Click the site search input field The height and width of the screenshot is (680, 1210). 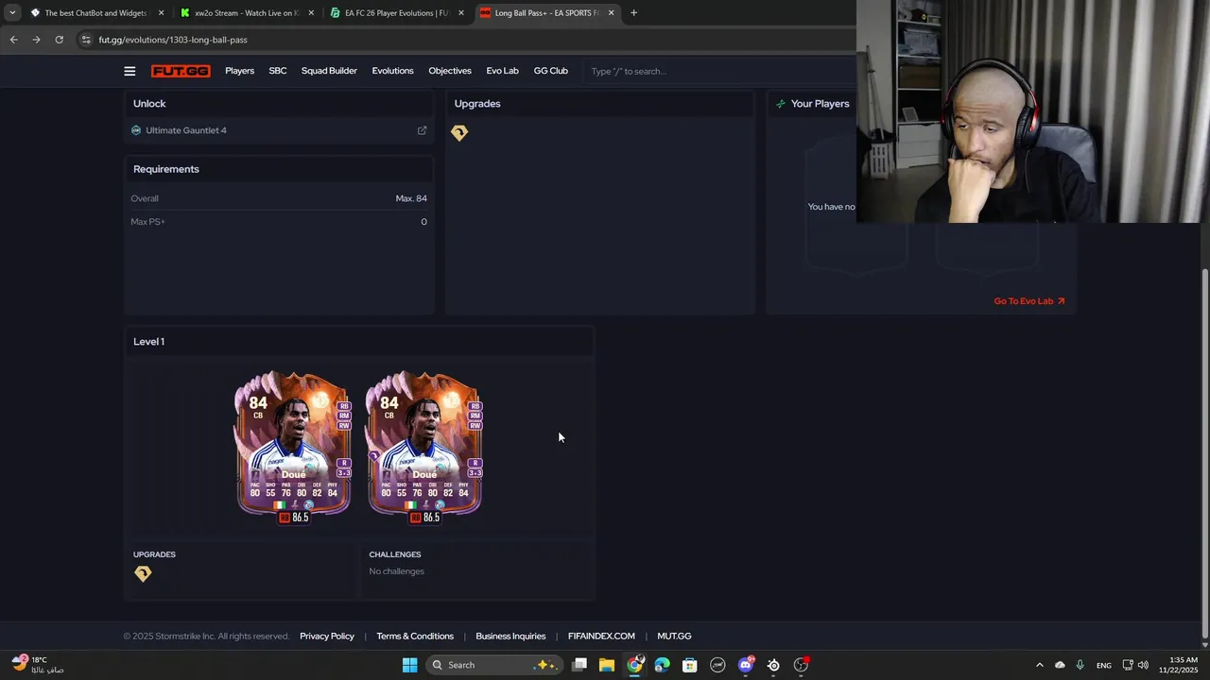point(718,71)
